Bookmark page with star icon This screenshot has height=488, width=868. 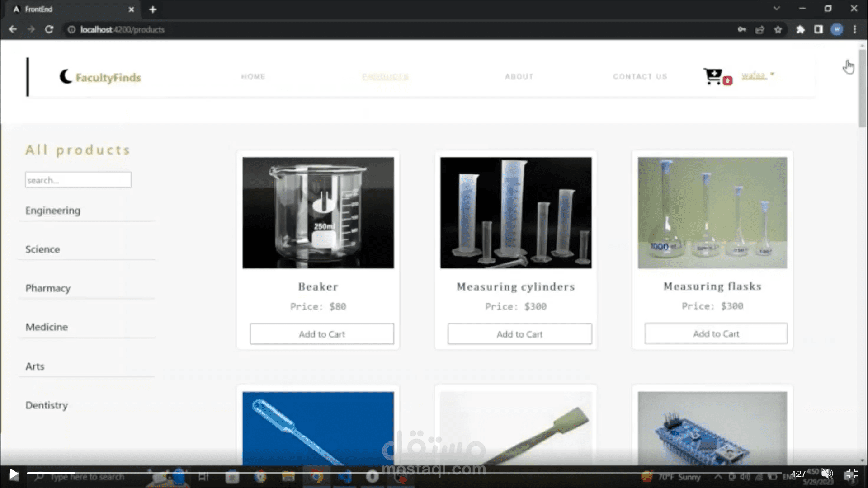778,29
